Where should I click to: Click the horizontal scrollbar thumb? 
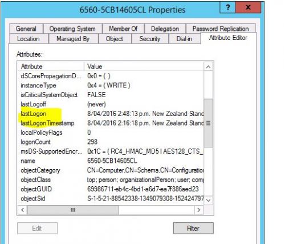coord(73,210)
